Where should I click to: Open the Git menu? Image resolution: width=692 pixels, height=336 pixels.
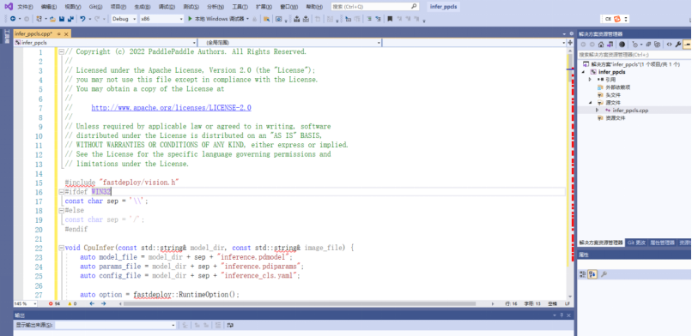coord(95,7)
